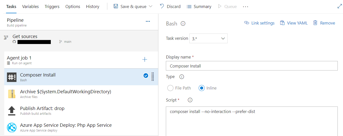The height and width of the screenshot is (136, 343).
Task: Click the View YAML clipboard icon
Action: pos(282,23)
